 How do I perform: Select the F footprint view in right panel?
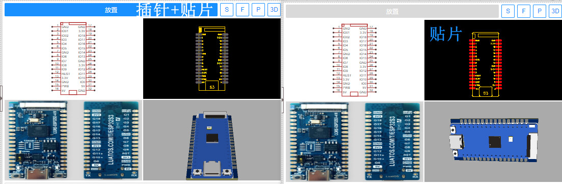coord(524,12)
